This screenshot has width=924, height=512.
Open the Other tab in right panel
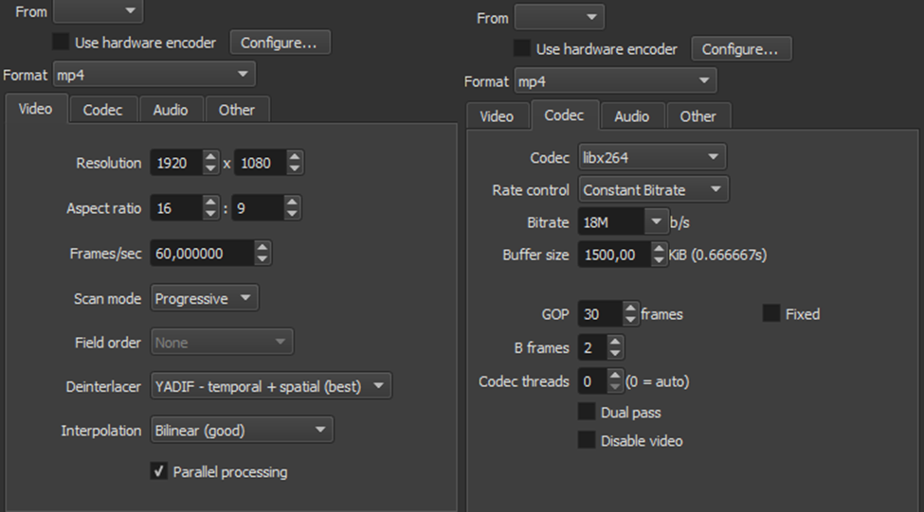tap(698, 116)
